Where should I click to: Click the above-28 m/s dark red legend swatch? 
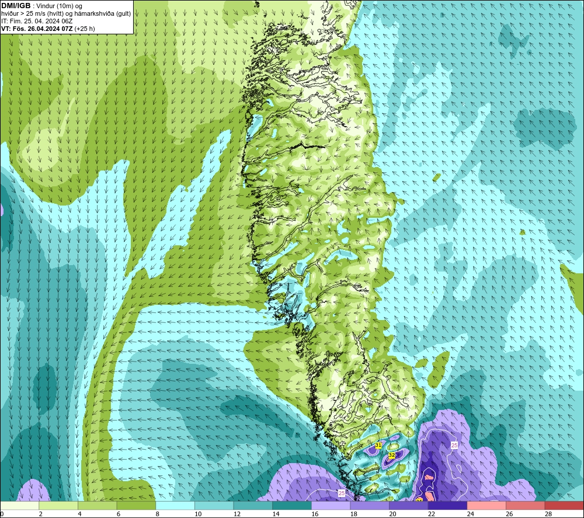tap(564, 505)
